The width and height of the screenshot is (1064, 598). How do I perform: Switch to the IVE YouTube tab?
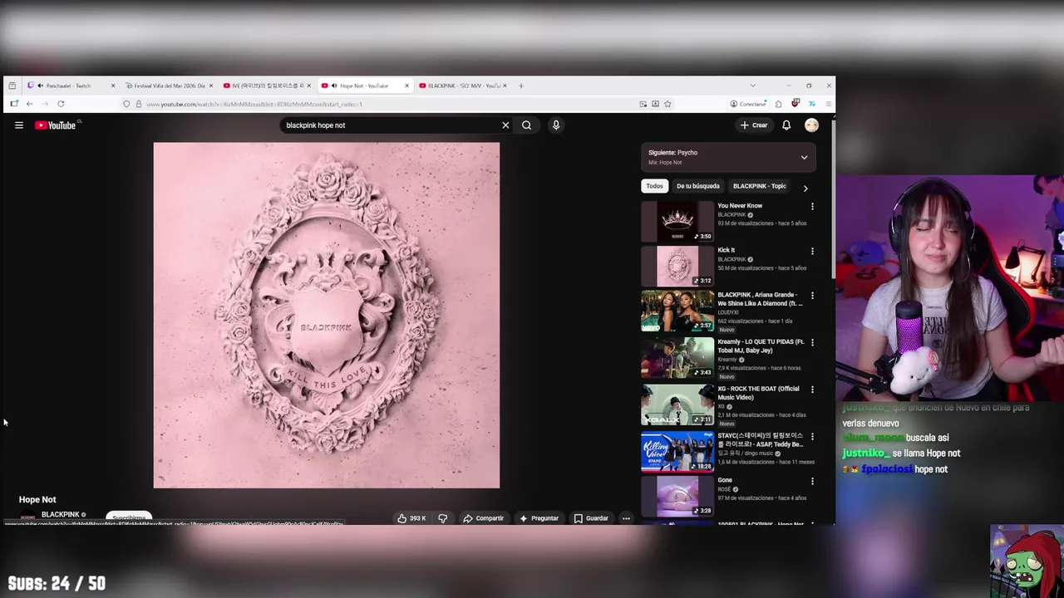(266, 86)
